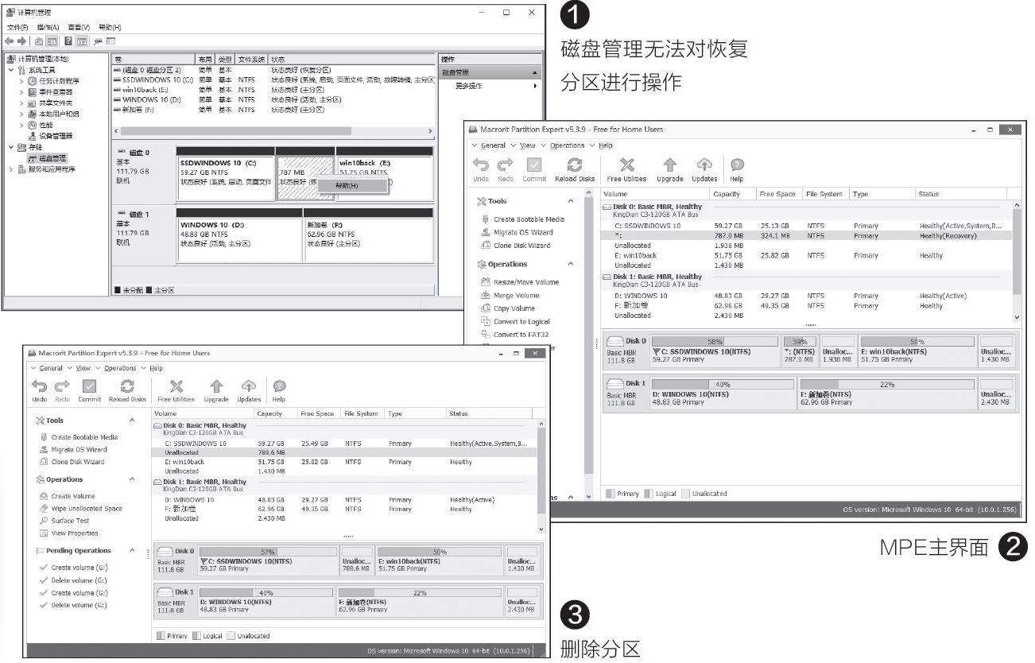Select the Unallocated 789.6 MB row
Viewport: 1035px width, 663px height.
coord(344,452)
